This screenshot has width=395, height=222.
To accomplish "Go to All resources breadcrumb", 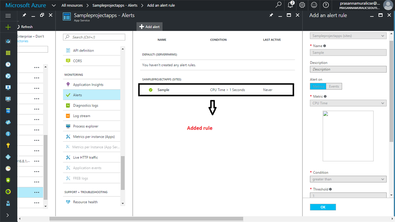I will click(72, 5).
